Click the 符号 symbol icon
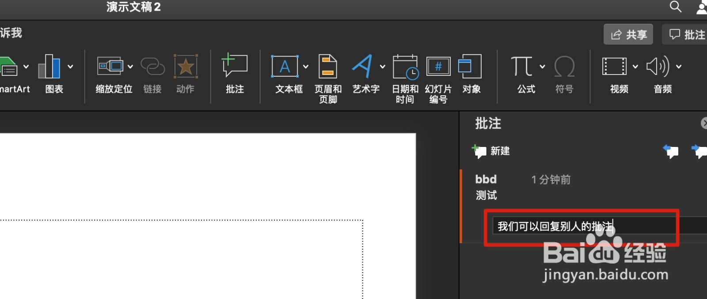This screenshot has height=299, width=707. pos(564,67)
